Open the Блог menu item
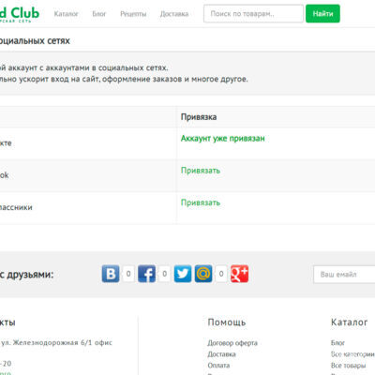Viewport: 375px width, 375px height. click(99, 14)
